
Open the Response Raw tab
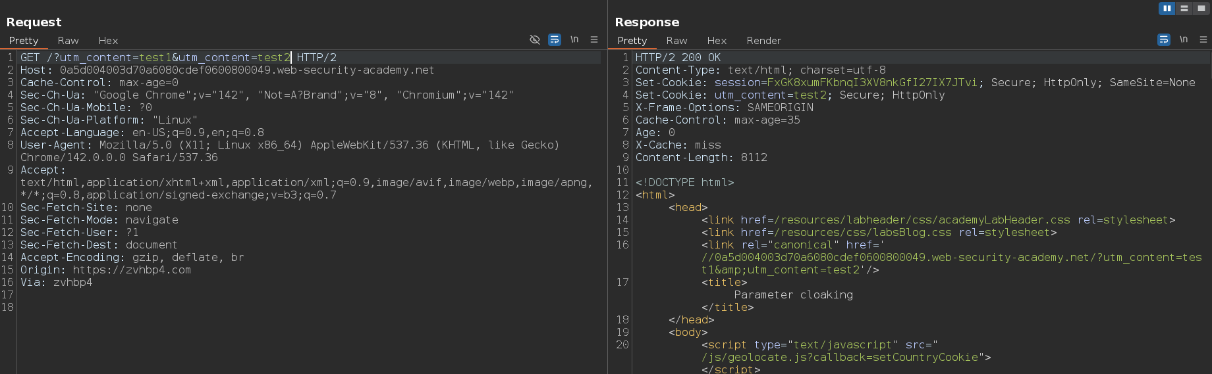(676, 41)
